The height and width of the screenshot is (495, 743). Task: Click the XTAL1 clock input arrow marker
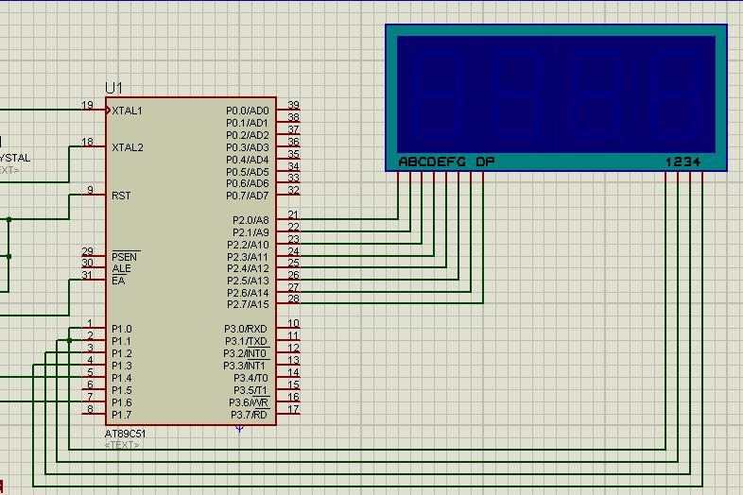(x=108, y=111)
